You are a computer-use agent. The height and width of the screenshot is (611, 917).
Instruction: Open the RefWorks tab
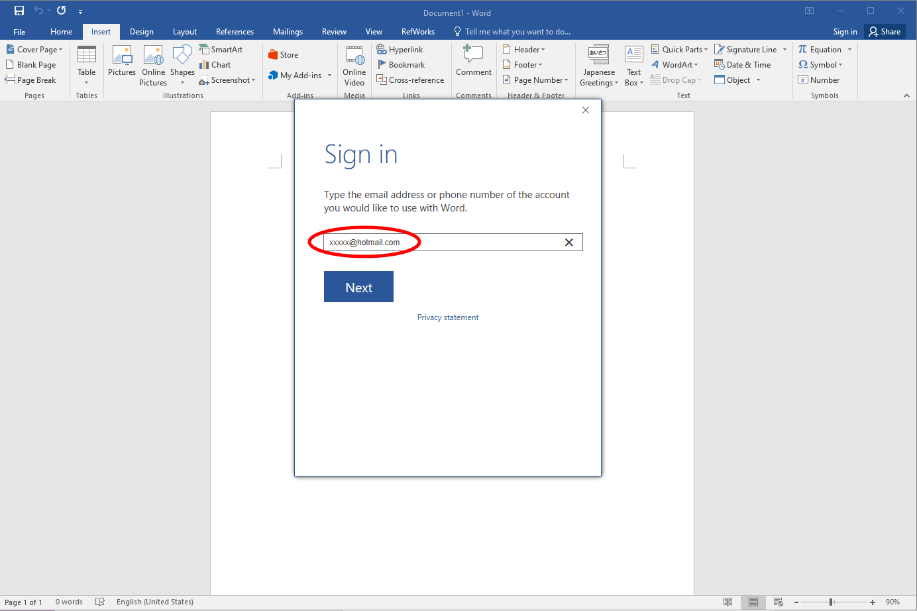click(418, 32)
